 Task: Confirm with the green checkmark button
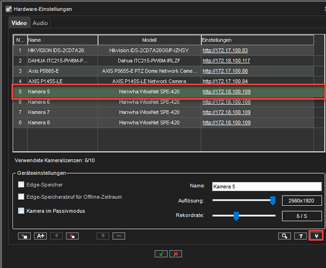pos(161,254)
